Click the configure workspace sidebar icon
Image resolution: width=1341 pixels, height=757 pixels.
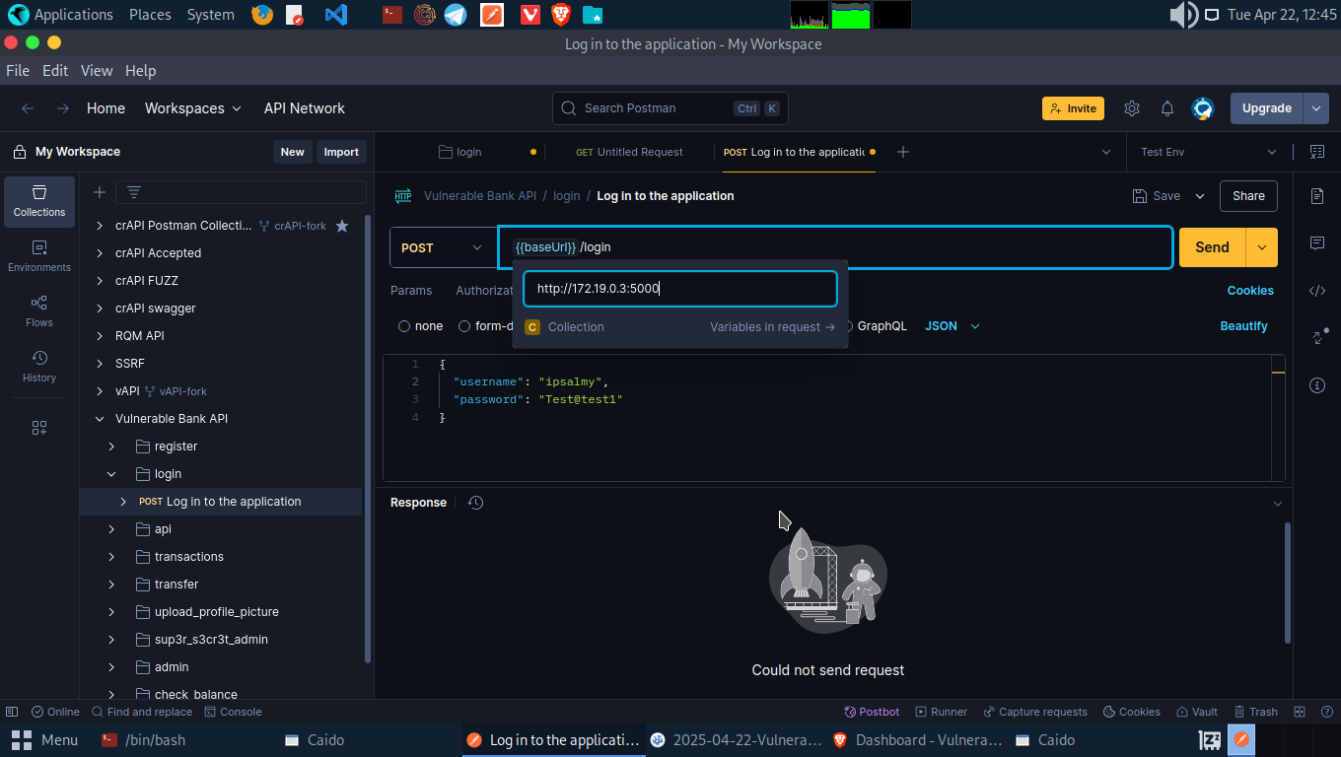(39, 428)
